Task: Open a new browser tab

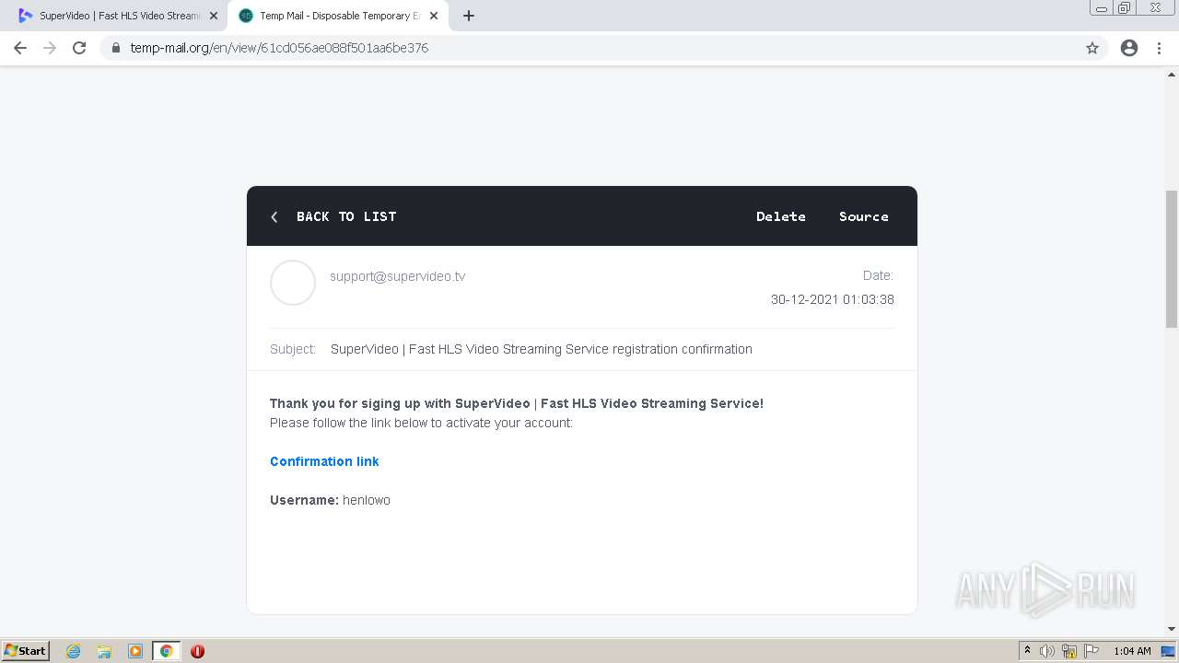Action: coord(468,16)
